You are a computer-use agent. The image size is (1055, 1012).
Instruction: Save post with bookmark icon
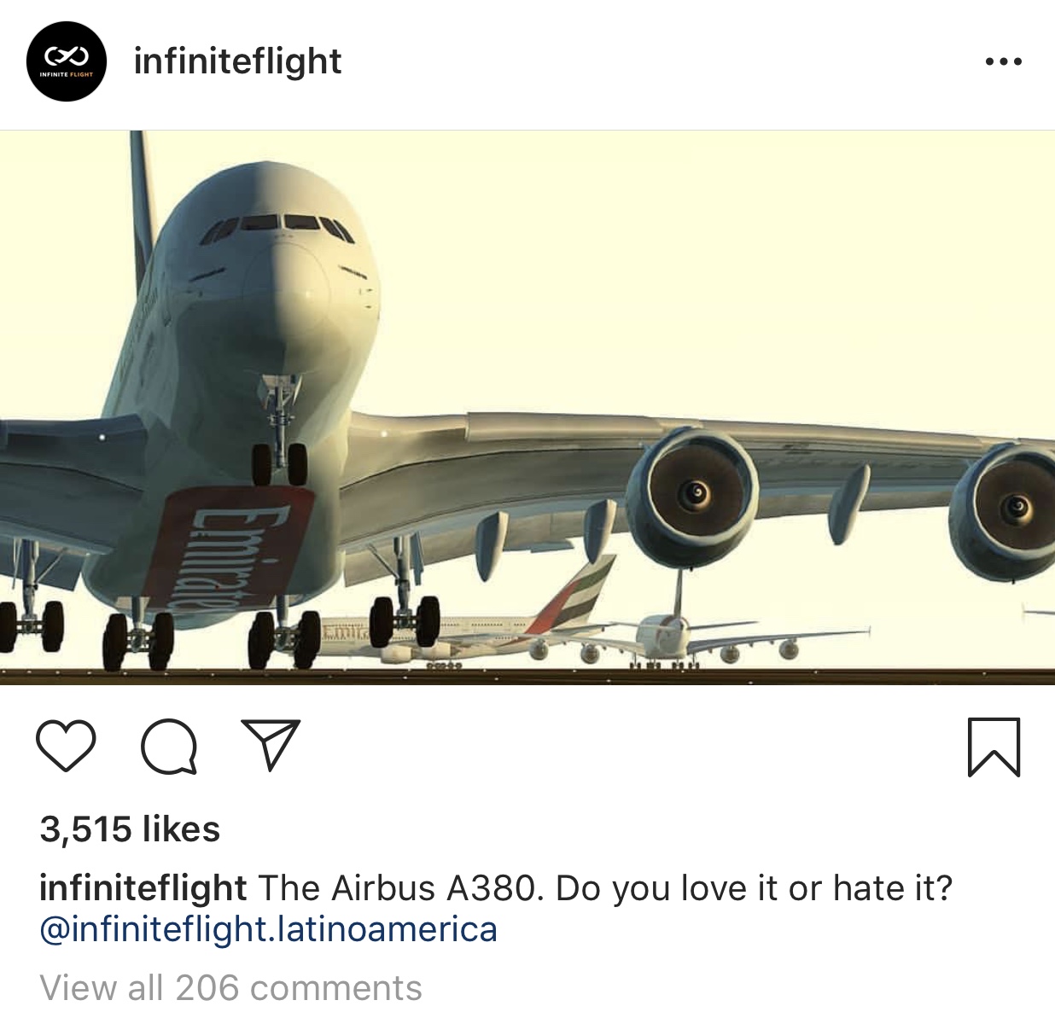[x=994, y=747]
